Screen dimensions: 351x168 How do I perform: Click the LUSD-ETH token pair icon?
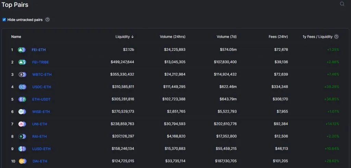(x=22, y=149)
